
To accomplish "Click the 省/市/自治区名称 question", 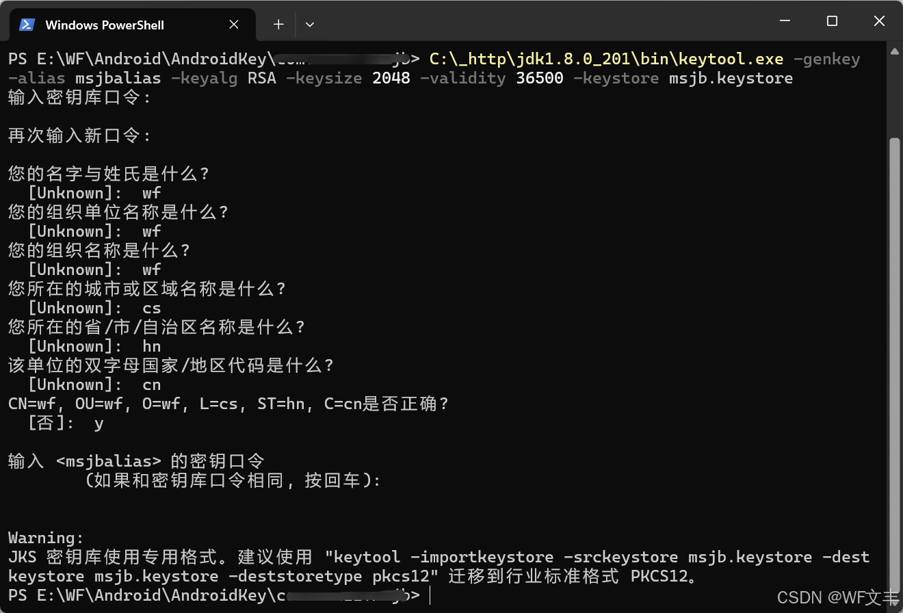I will click(156, 327).
